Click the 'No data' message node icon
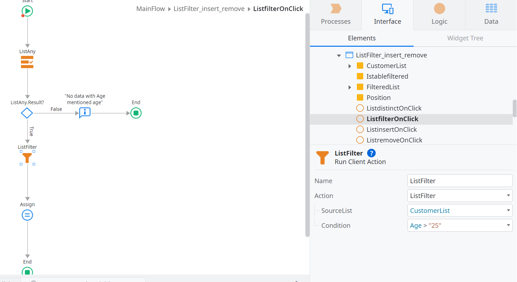 [85, 113]
